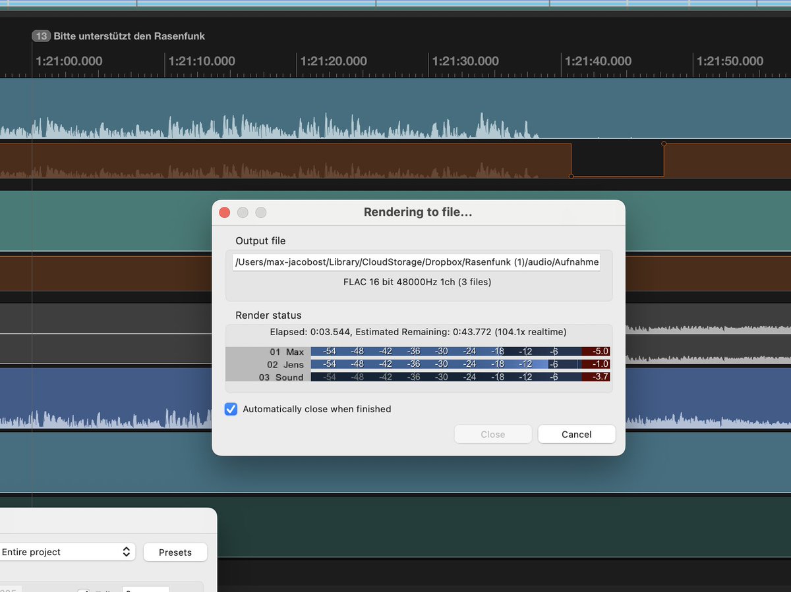
Task: Click the 03 Sound meter label
Action: pyautogui.click(x=281, y=377)
